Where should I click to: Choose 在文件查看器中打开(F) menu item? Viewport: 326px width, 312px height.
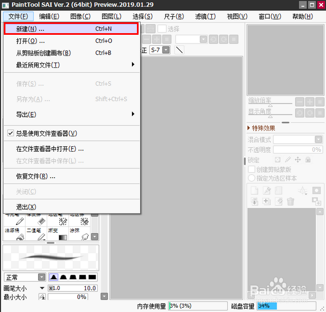click(72, 149)
